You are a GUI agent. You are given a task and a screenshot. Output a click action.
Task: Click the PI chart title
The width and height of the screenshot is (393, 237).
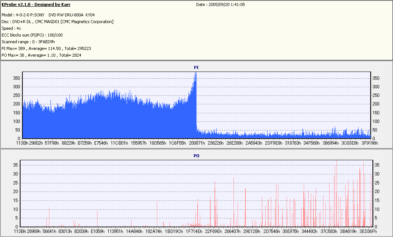click(196, 67)
